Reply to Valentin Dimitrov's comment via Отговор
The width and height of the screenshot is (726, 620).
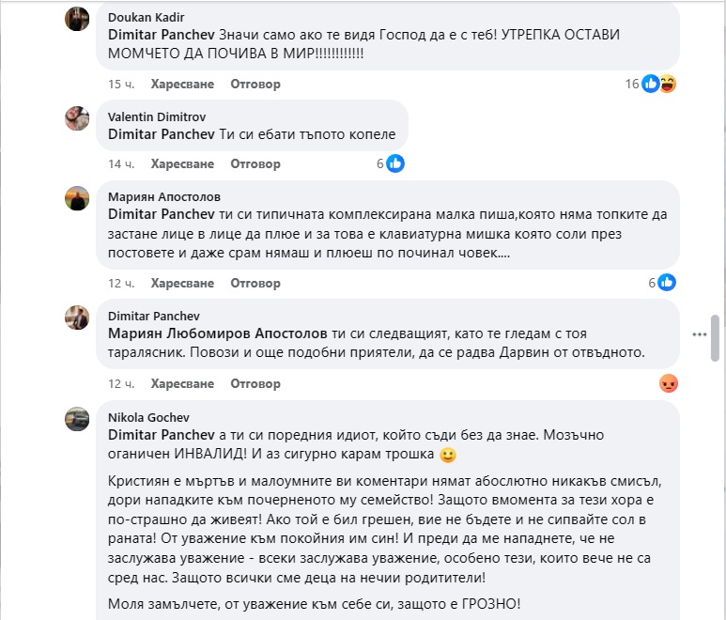255,163
